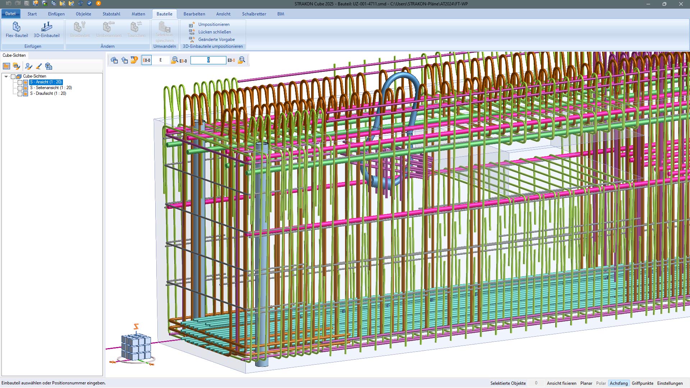The height and width of the screenshot is (388, 690).
Task: Switch to the Bearbeiten ribbon tab
Action: [194, 14]
